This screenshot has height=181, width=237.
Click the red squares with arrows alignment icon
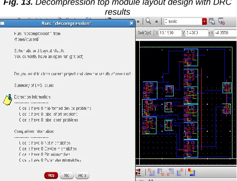[138, 172]
